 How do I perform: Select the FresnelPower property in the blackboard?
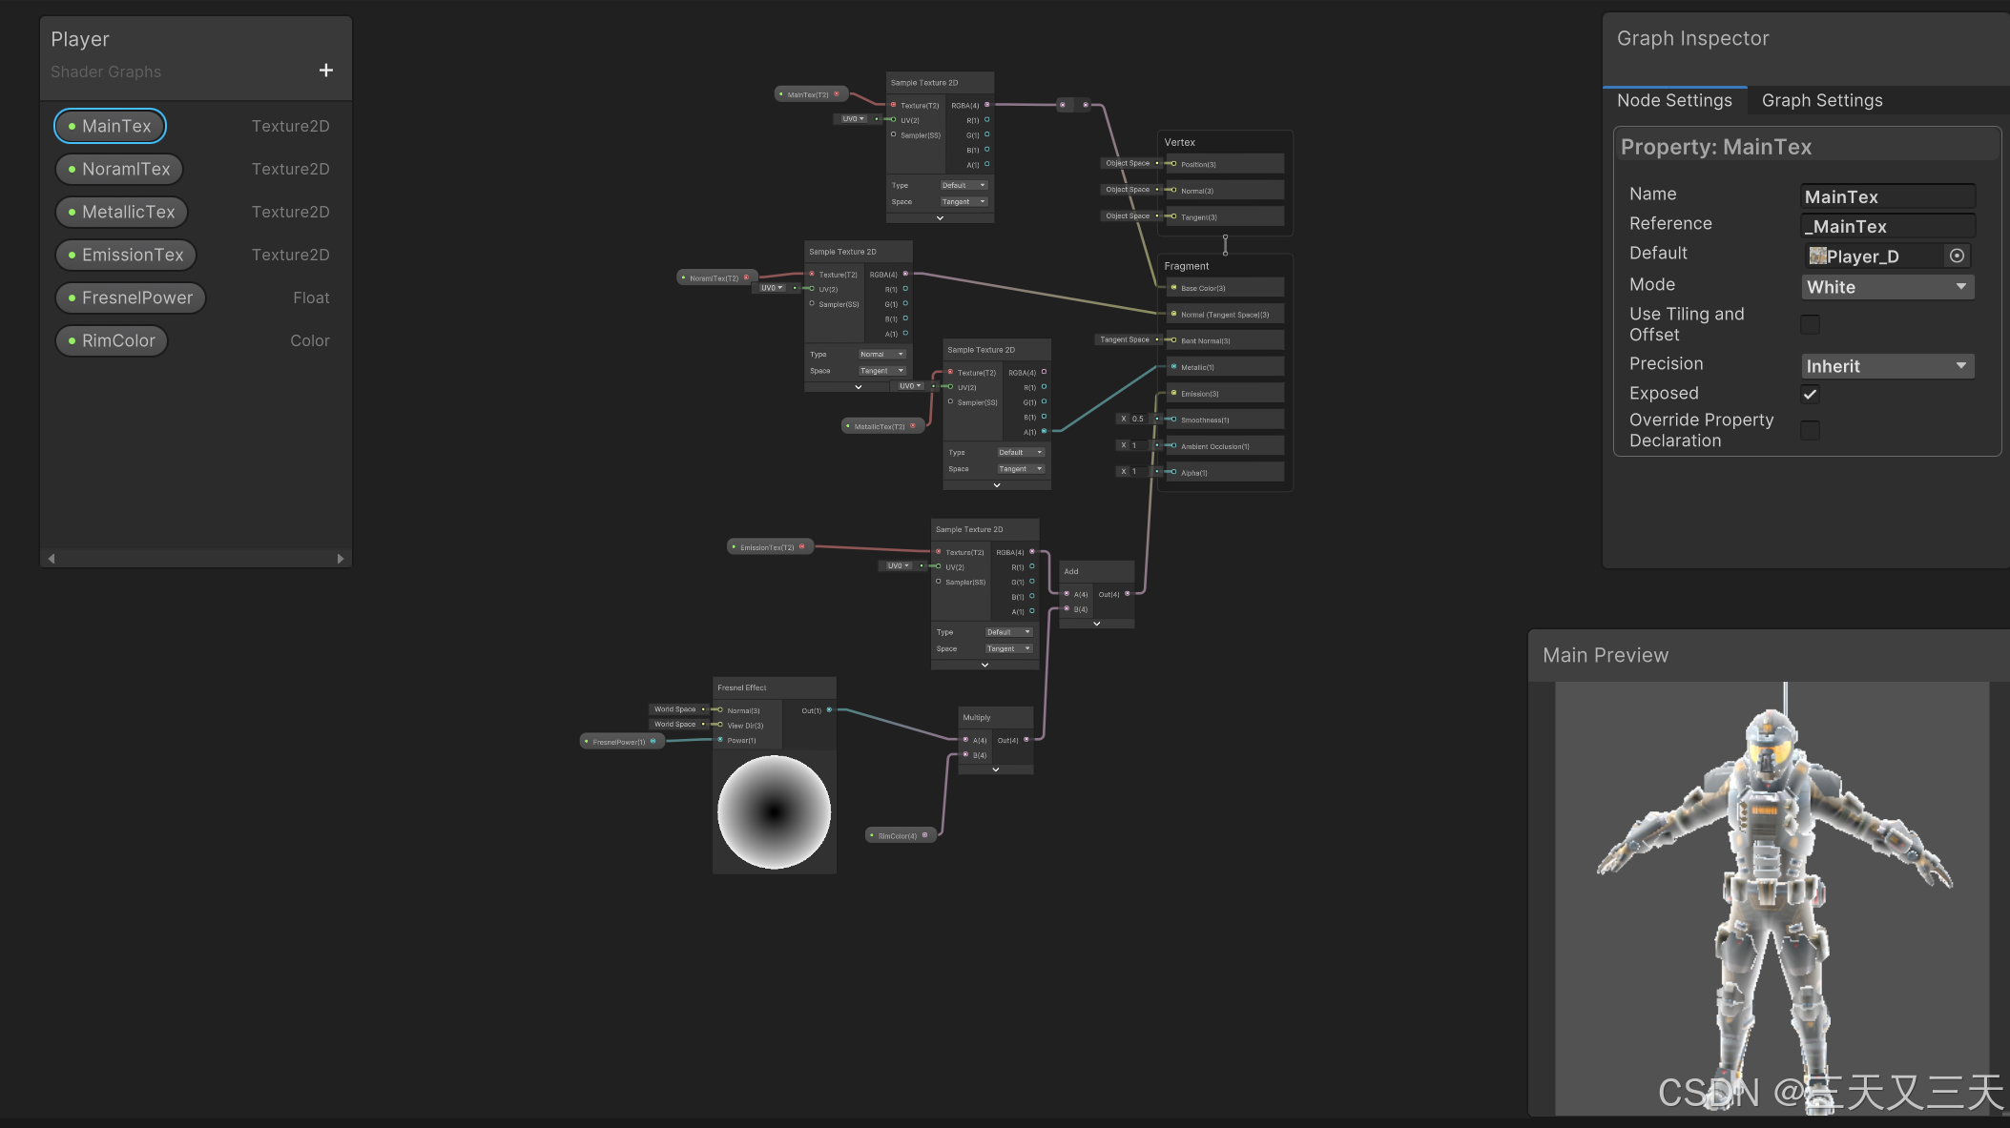[131, 297]
